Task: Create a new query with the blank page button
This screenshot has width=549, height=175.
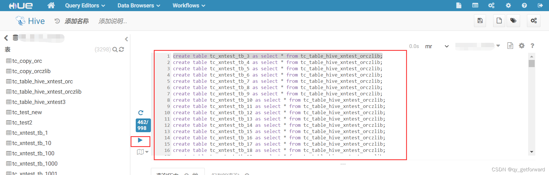Action: [x=499, y=21]
